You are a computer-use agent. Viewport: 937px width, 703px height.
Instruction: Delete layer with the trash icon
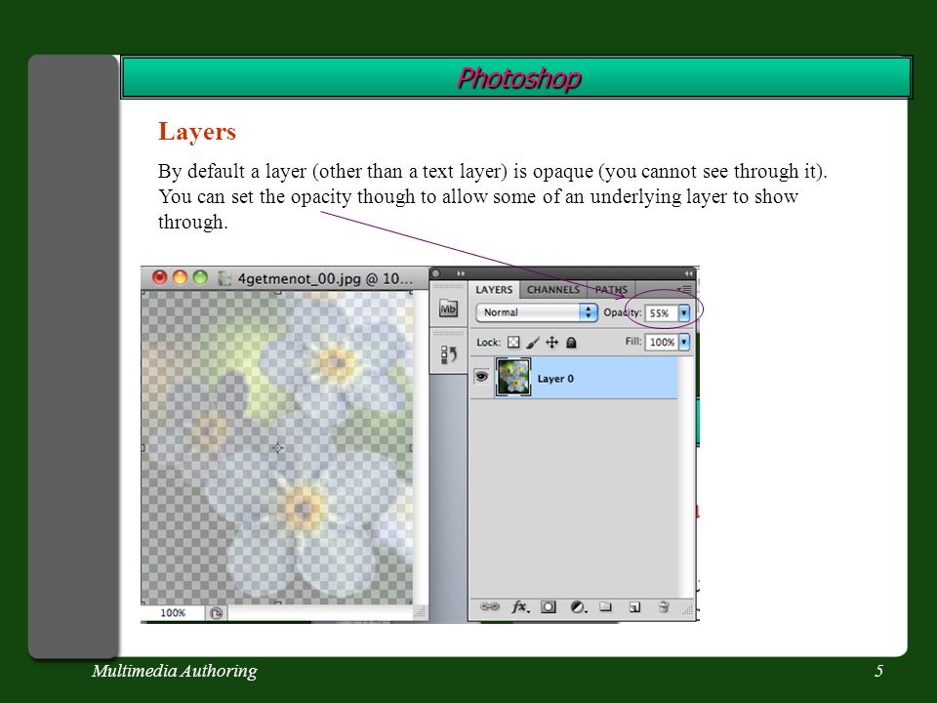click(664, 606)
